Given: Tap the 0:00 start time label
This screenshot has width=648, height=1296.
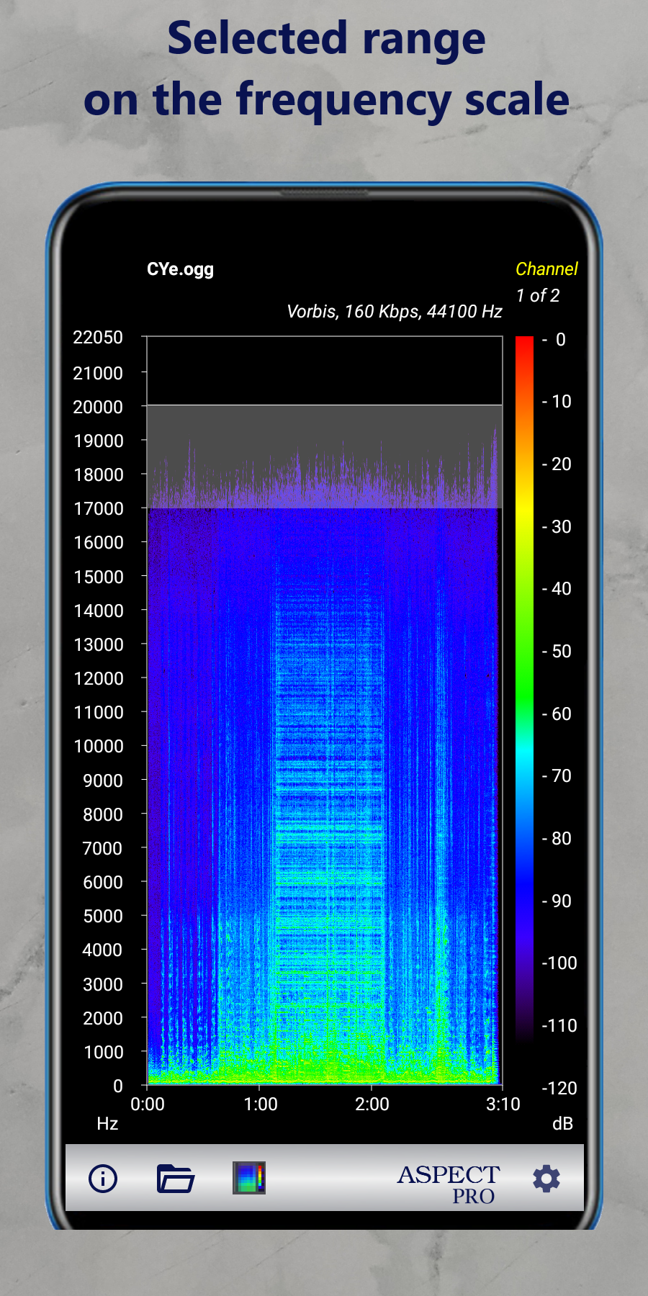Looking at the screenshot, I should pyautogui.click(x=148, y=1104).
